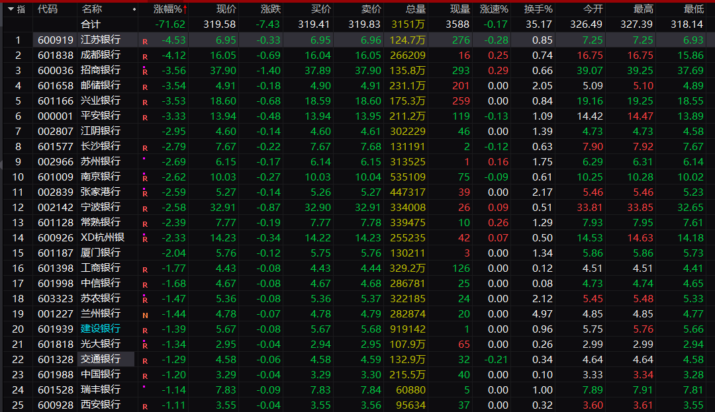Select stock code 601009
This screenshot has width=715, height=412.
tap(55, 177)
